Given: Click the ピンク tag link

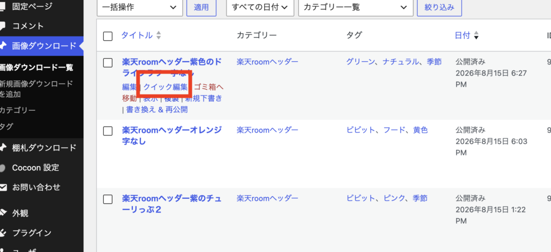Looking at the screenshot, I should click(393, 198).
